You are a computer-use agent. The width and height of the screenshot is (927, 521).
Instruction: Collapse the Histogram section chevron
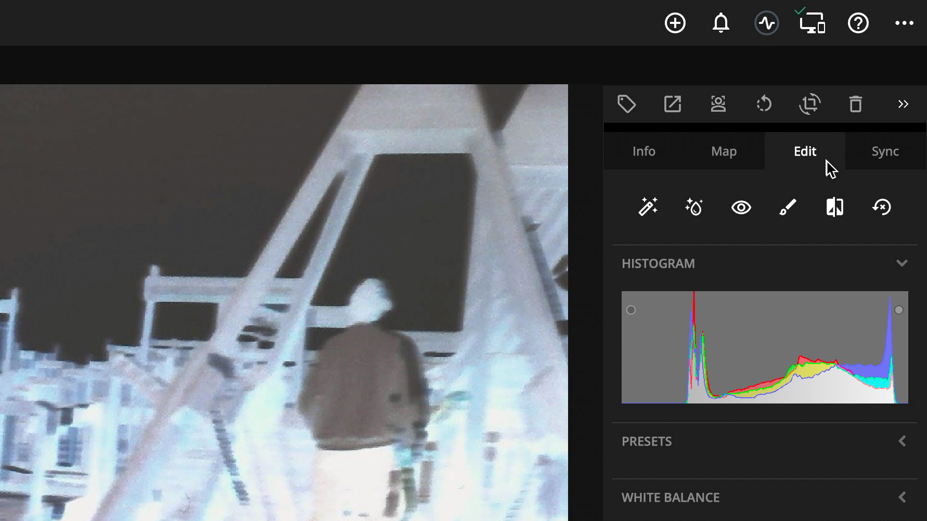(902, 263)
